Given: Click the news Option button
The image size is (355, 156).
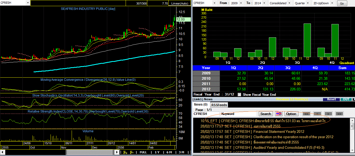Looking at the screenshot, I should click(291, 114).
